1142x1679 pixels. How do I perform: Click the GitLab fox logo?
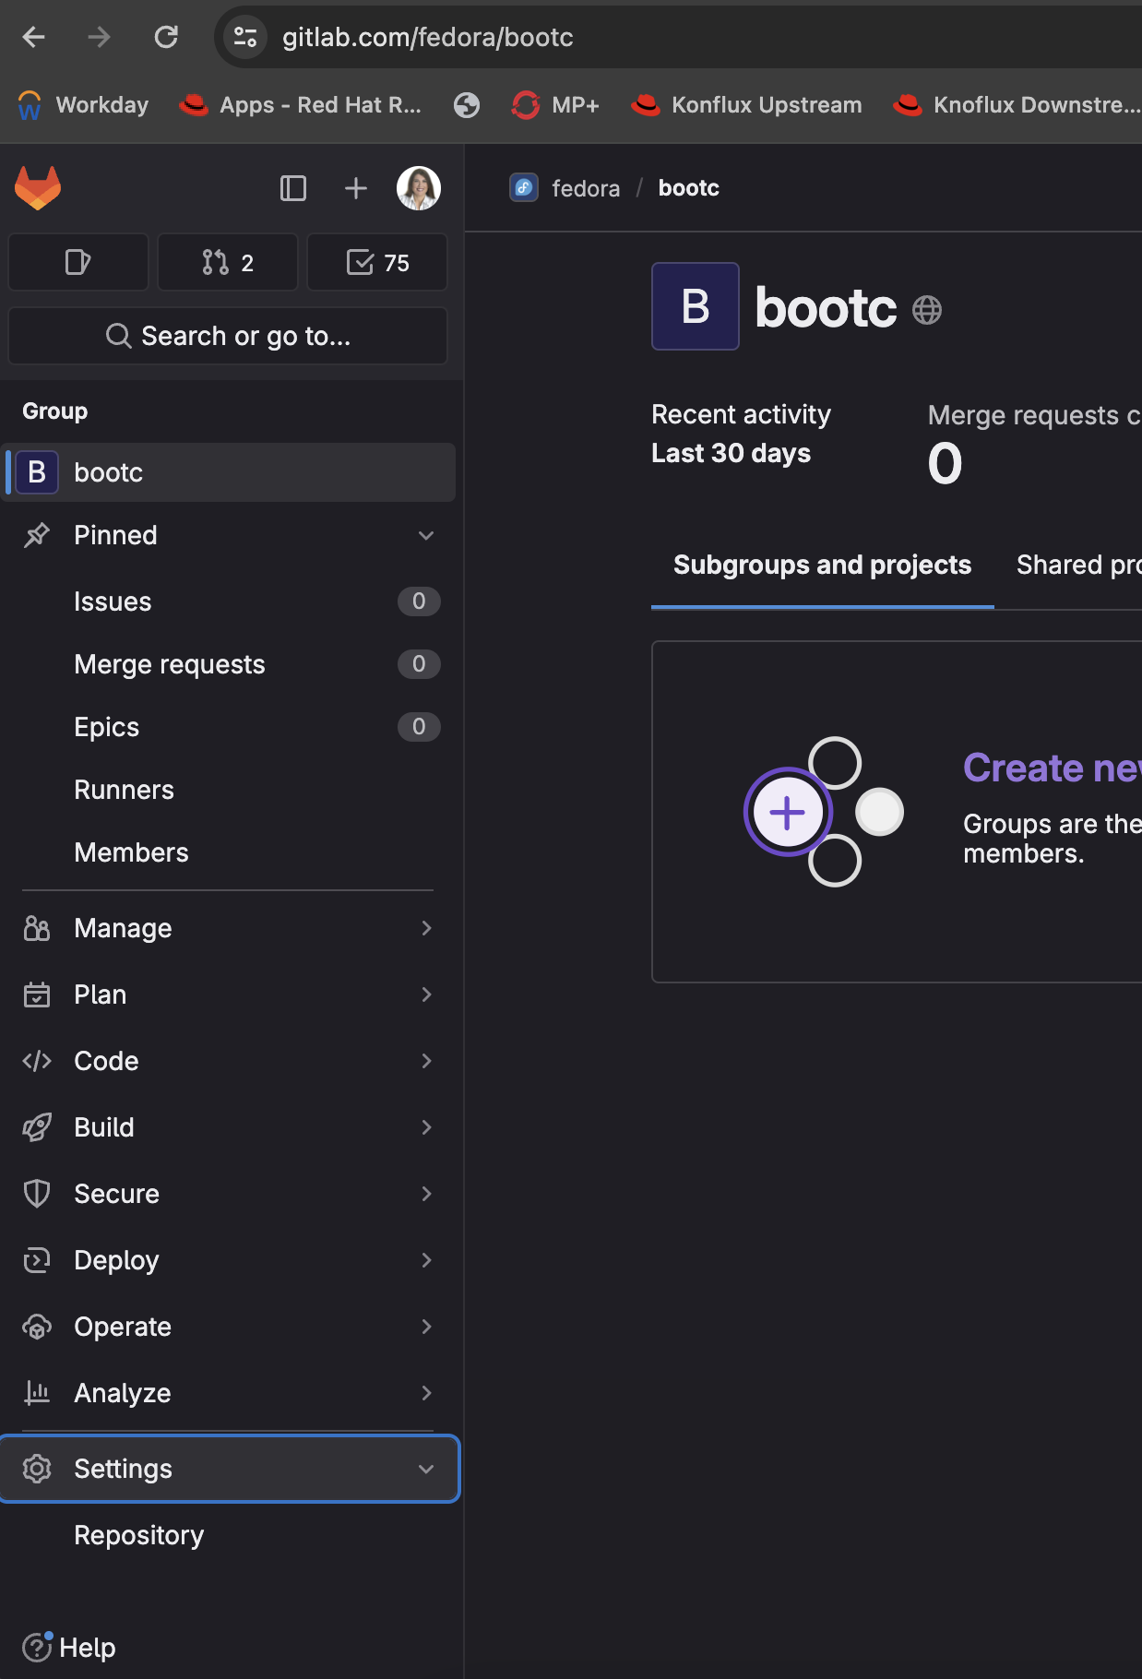tap(38, 188)
